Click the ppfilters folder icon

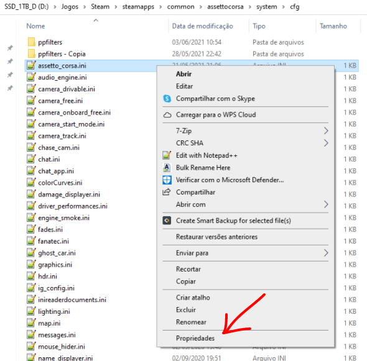click(31, 42)
